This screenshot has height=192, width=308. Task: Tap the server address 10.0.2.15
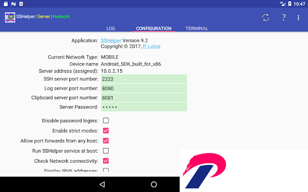[111, 71]
